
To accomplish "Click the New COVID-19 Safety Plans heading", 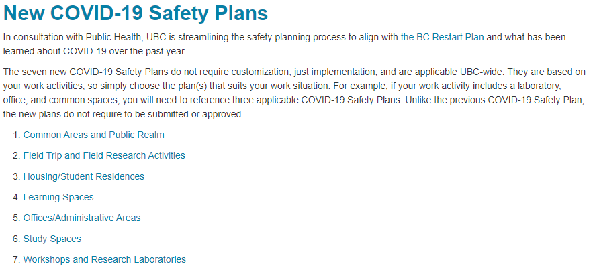I will (136, 13).
